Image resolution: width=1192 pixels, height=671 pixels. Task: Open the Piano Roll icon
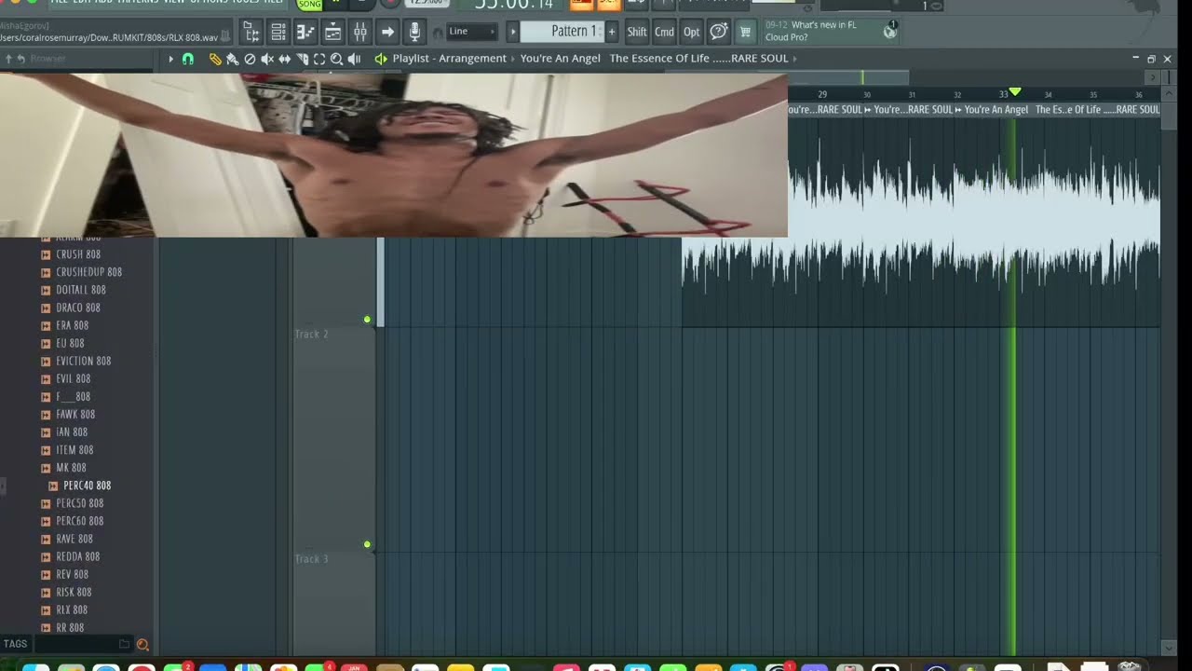point(305,33)
